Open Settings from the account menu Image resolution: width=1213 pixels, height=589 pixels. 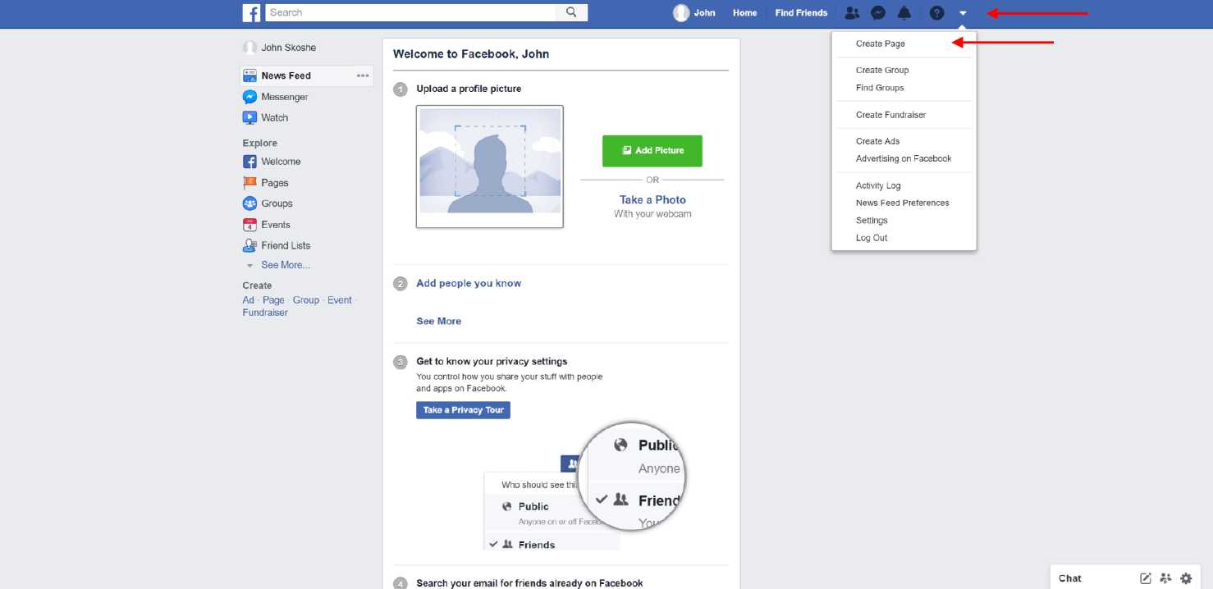pos(872,220)
